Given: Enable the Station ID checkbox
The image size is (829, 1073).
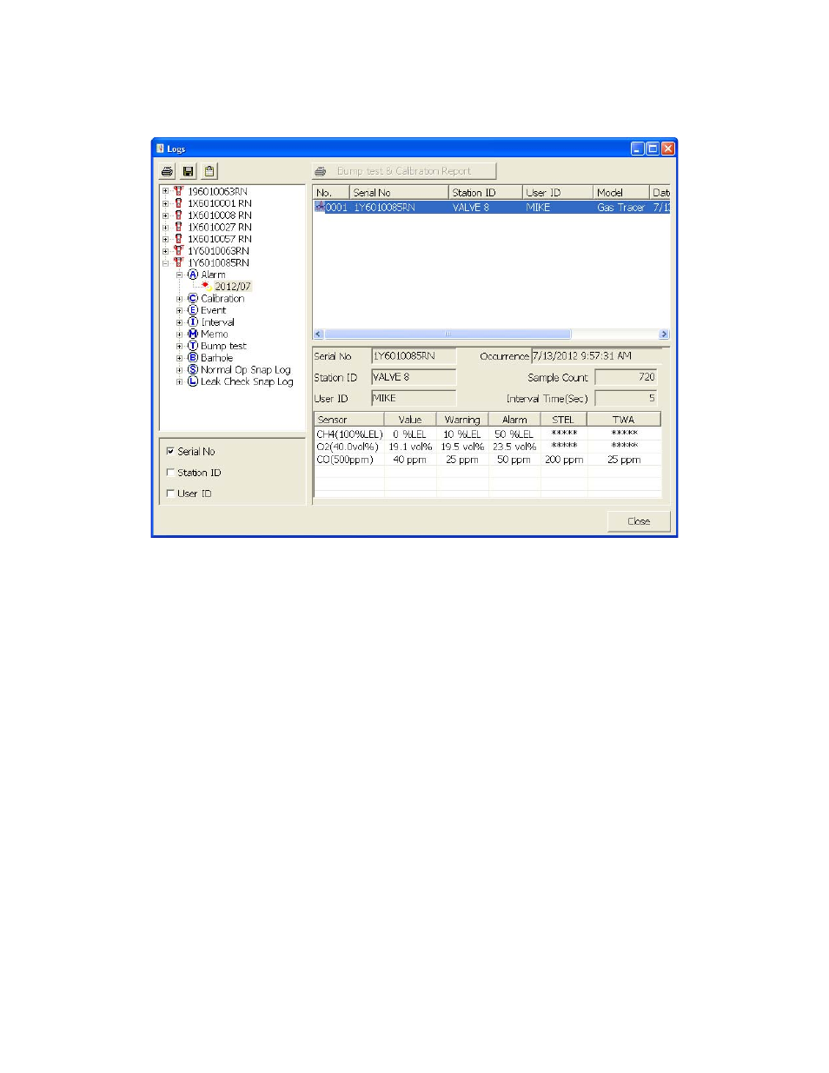Looking at the screenshot, I should pos(170,473).
